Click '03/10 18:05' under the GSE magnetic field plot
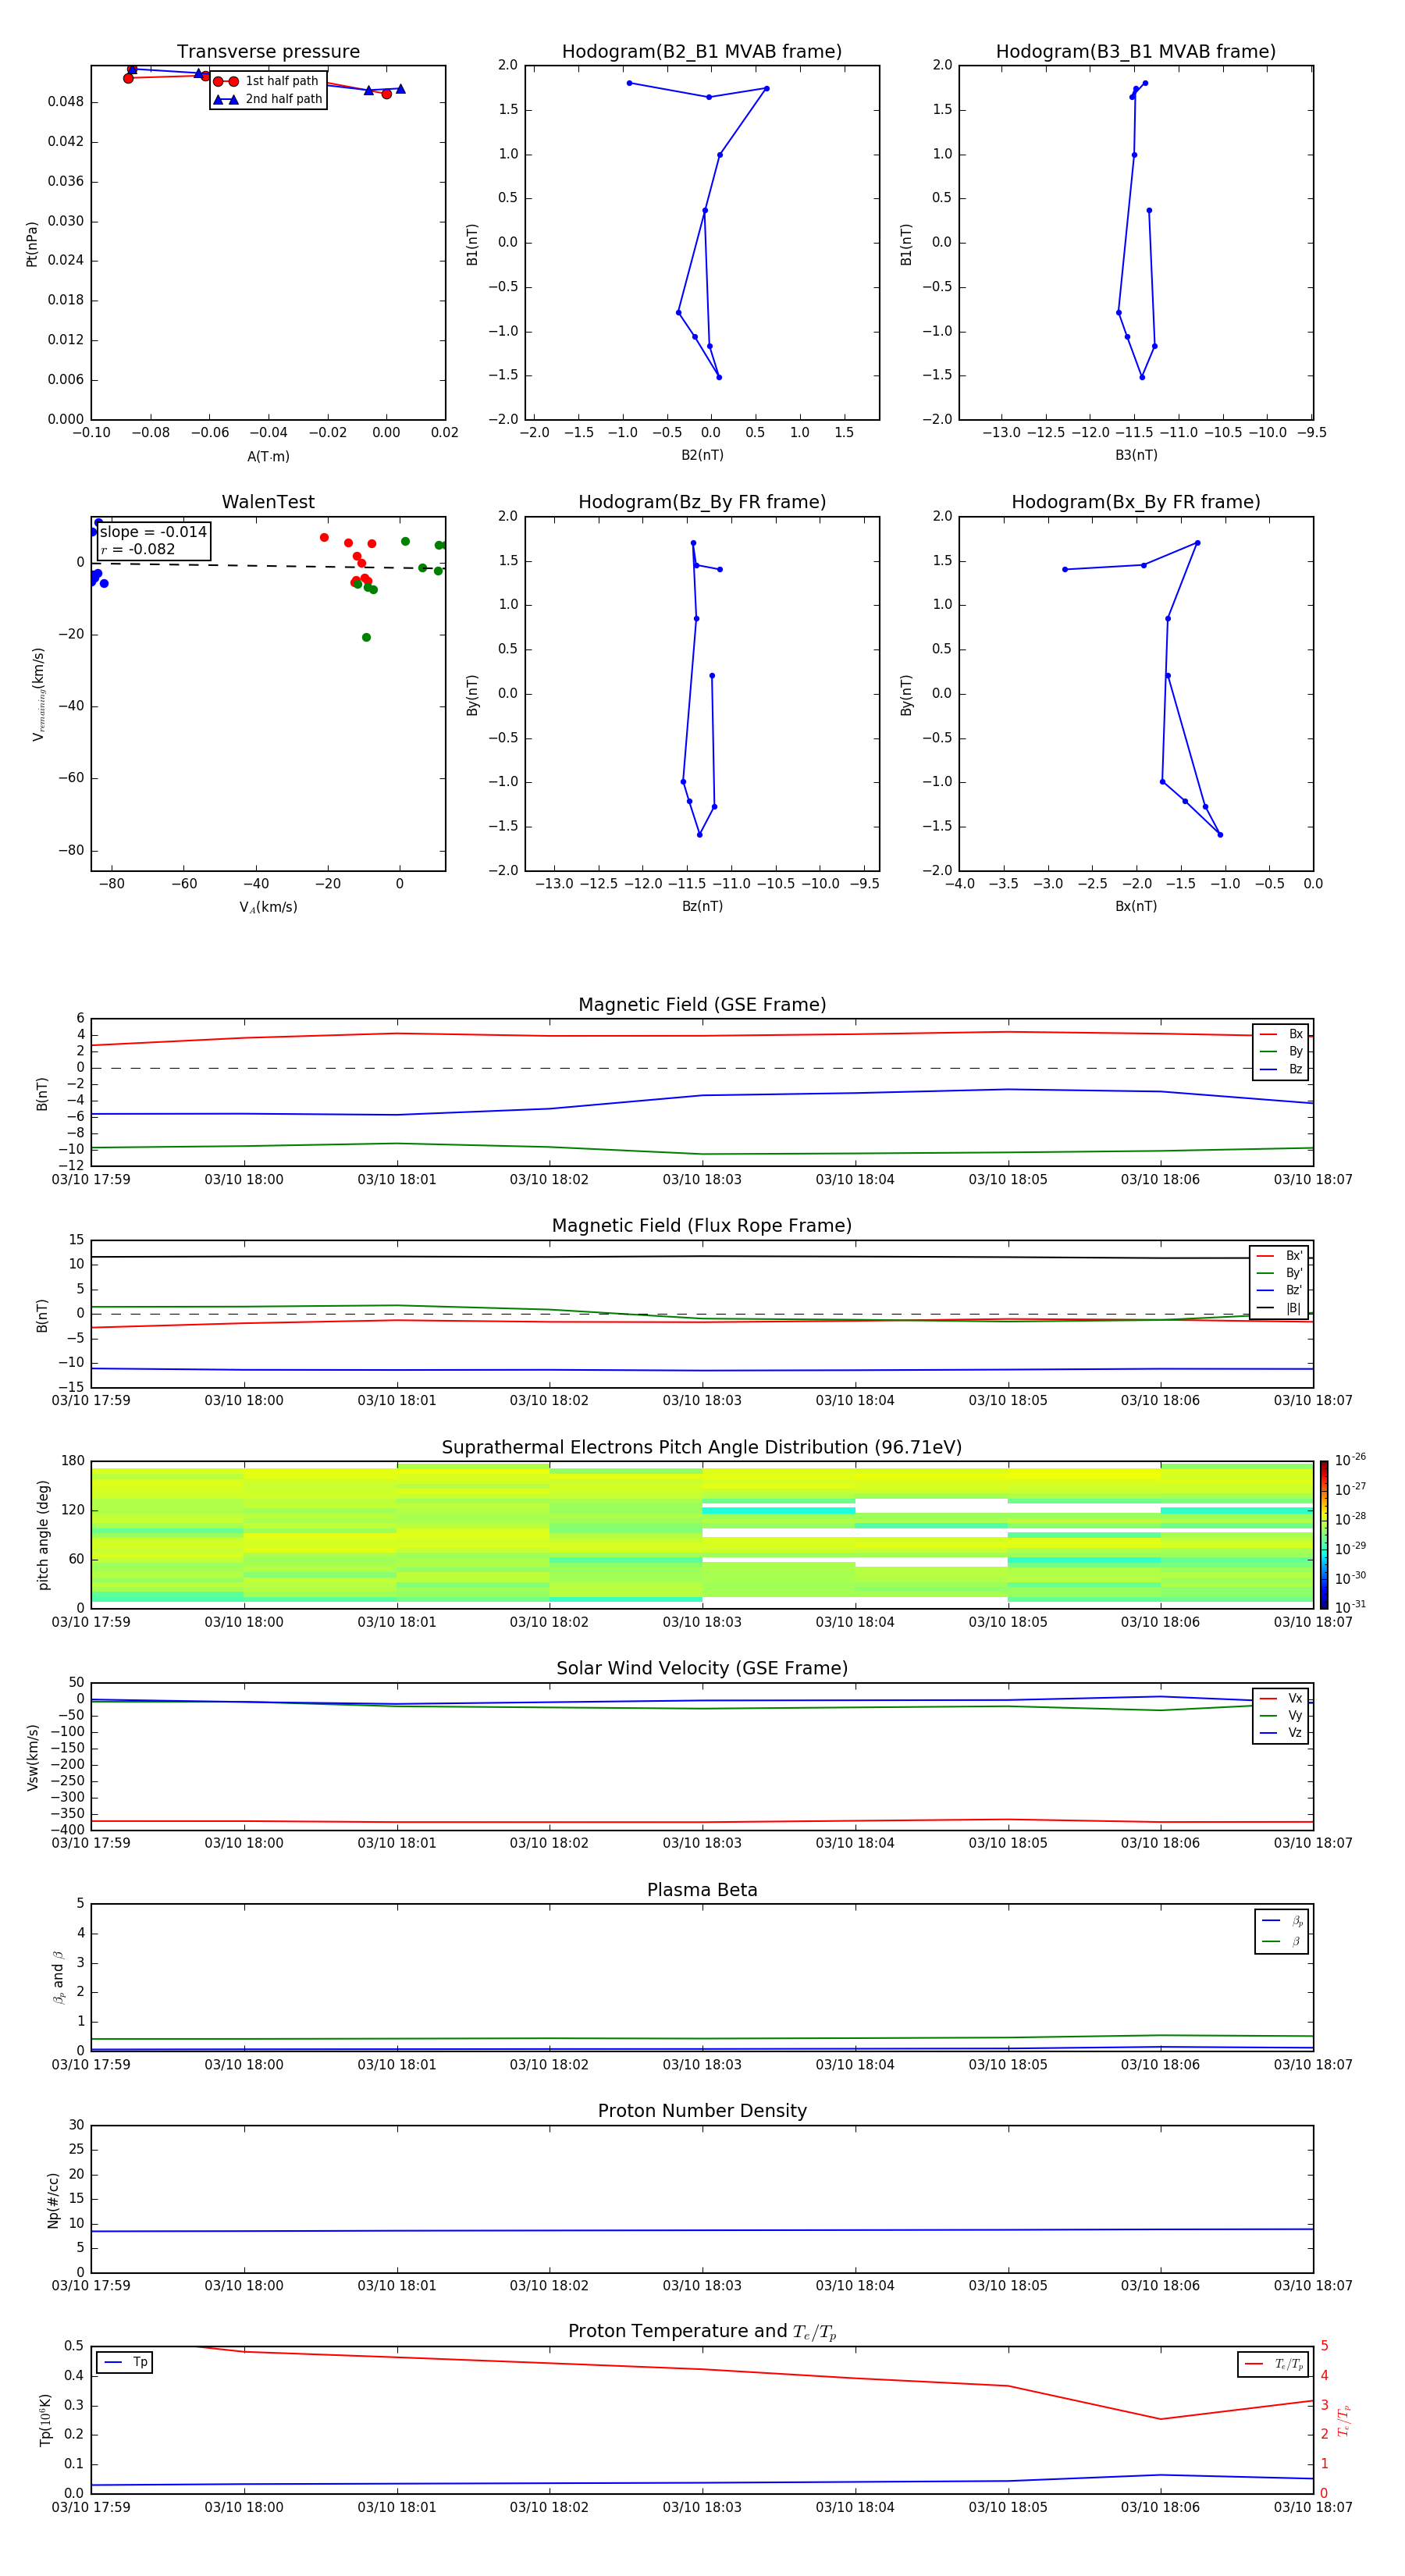Viewport: 1405px width, 2576px height. [1008, 1180]
